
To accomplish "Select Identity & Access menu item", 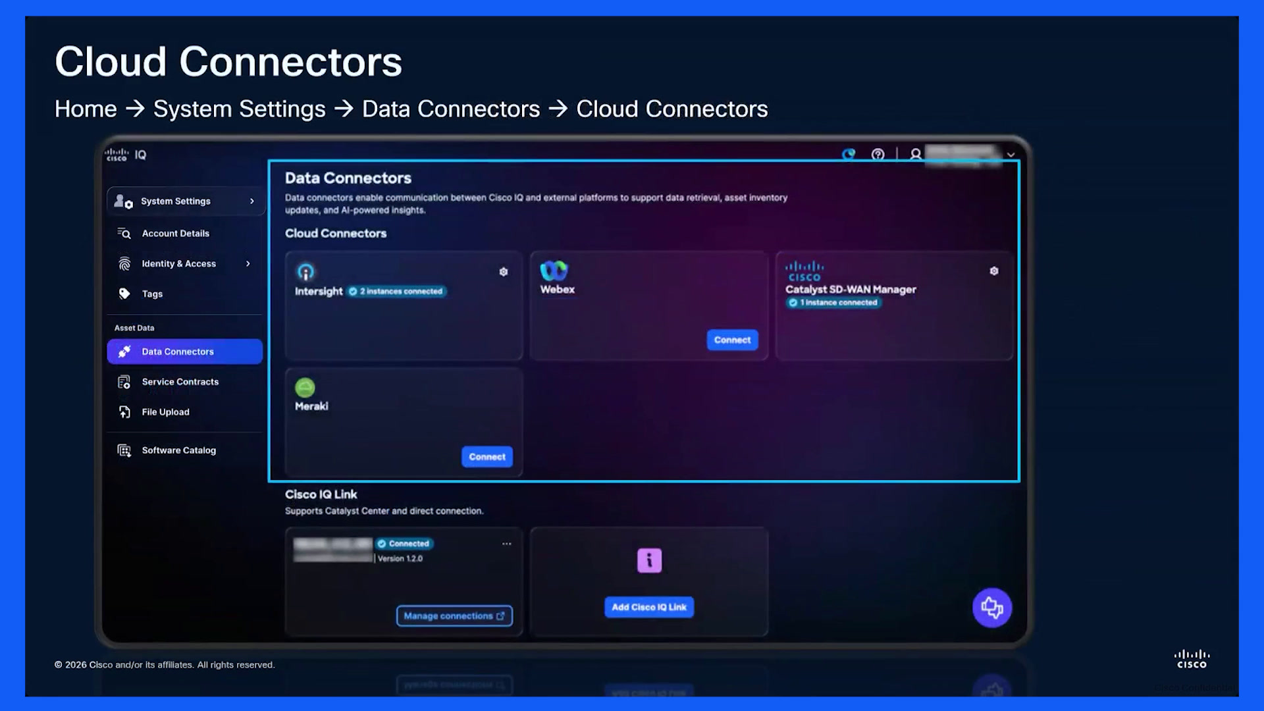I will pyautogui.click(x=179, y=264).
